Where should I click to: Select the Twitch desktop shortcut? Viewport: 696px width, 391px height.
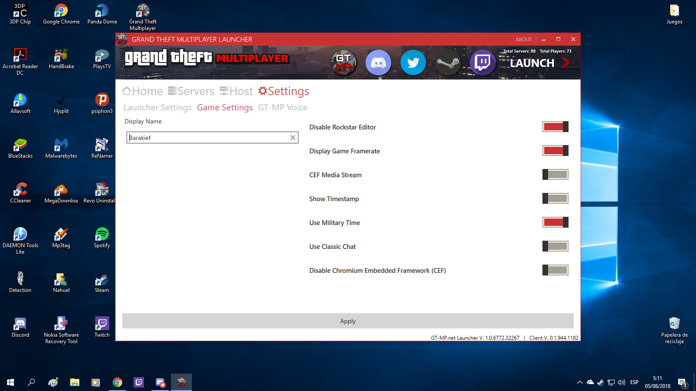[102, 328]
